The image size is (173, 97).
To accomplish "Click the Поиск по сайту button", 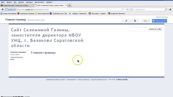I will [x=155, y=29].
